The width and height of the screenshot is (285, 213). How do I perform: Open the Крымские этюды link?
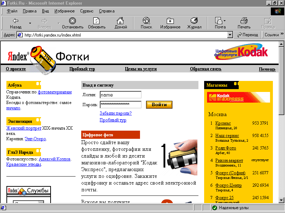click(24, 164)
